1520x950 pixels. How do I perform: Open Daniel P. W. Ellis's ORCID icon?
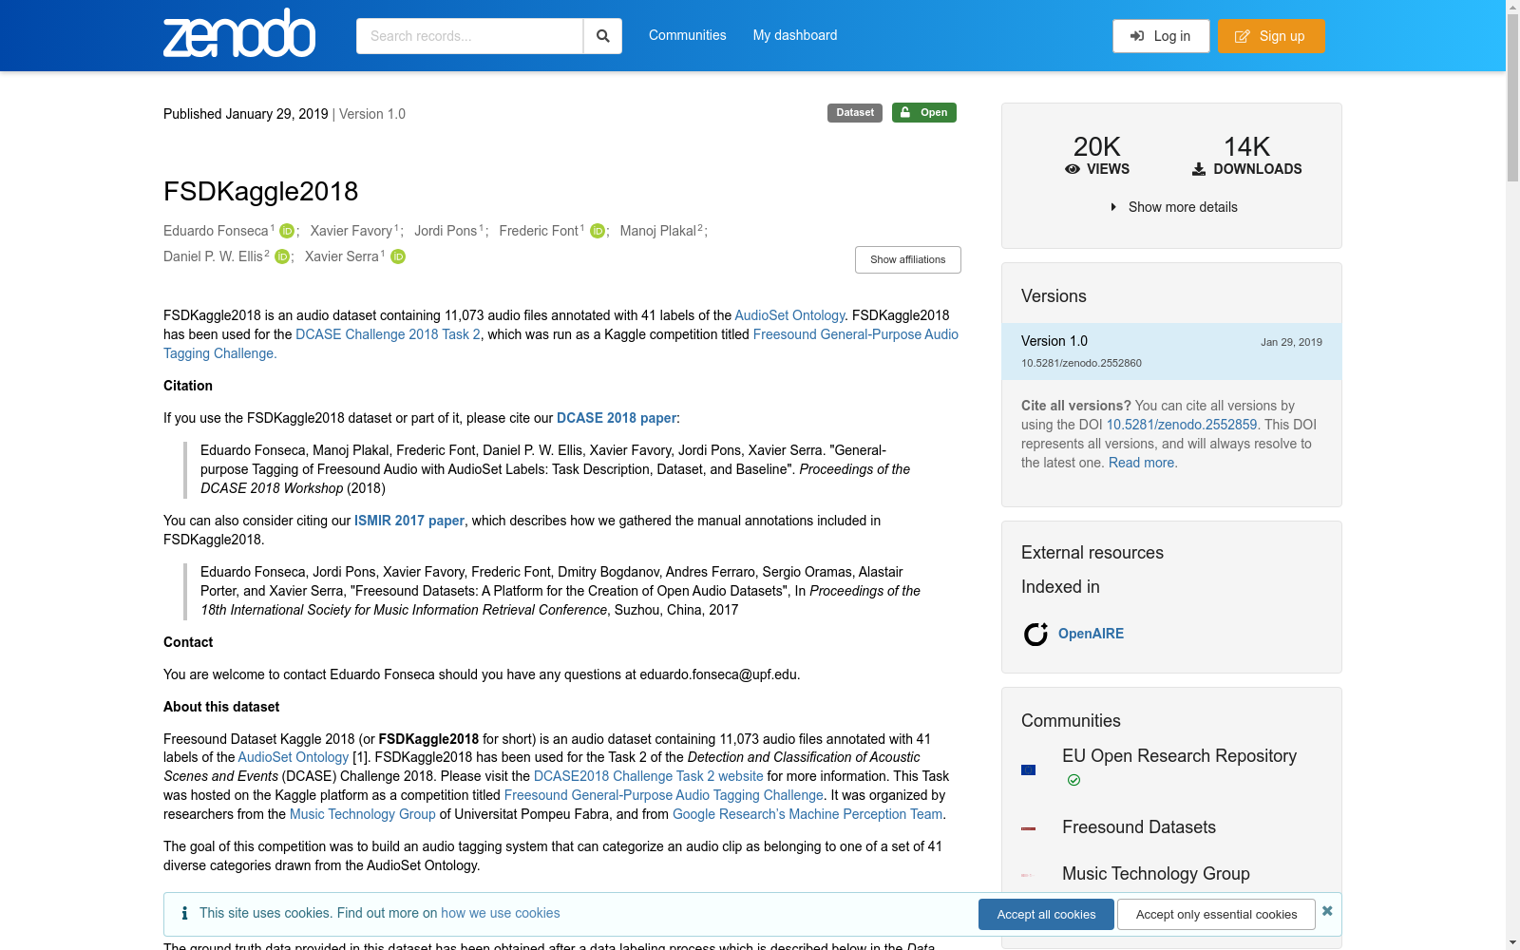(282, 256)
